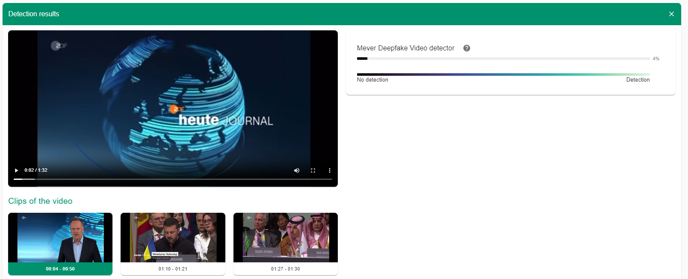688x279 pixels.
Task: Click the video time 0:02 / 1:32
Action: click(36, 170)
